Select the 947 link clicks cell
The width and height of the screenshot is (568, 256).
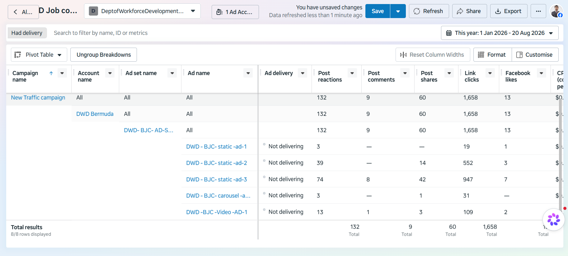click(468, 179)
